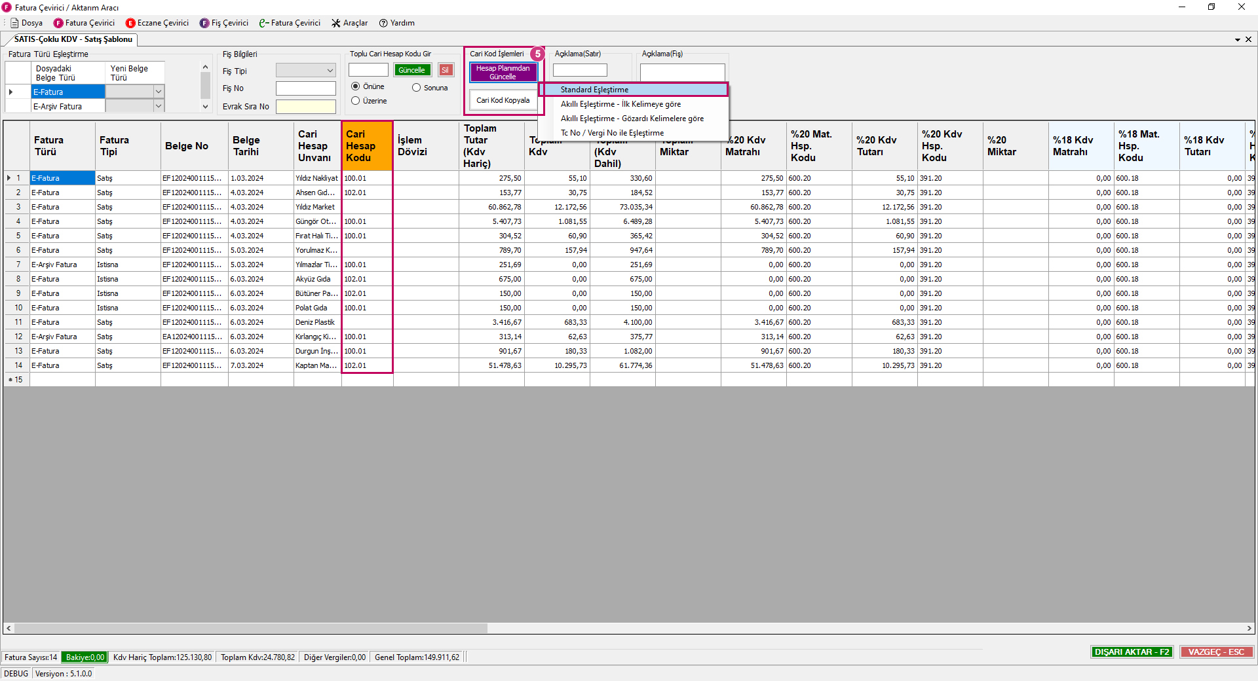Viewport: 1258px width, 681px height.
Task: Click the horizontal scrollbar of the grid
Action: coord(250,629)
